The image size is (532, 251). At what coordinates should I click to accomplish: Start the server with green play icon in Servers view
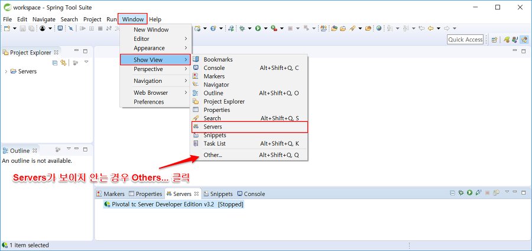[x=469, y=193]
